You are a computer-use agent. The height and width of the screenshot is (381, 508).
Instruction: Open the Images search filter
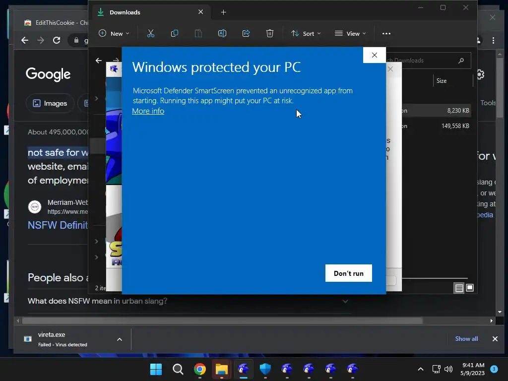click(50, 103)
